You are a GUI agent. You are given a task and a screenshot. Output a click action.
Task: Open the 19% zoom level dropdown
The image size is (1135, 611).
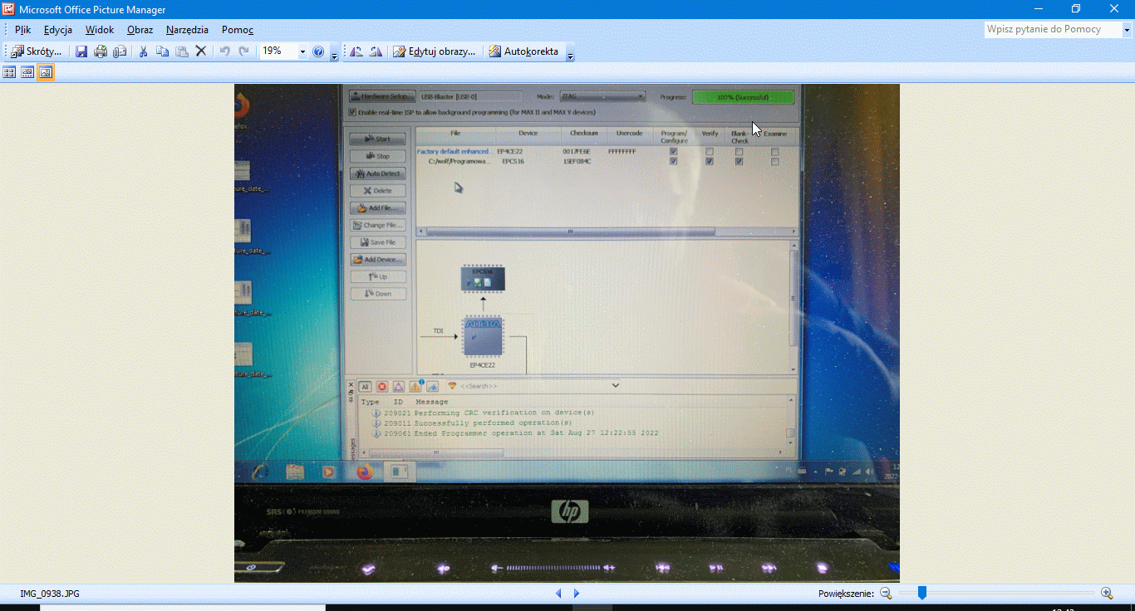point(302,51)
